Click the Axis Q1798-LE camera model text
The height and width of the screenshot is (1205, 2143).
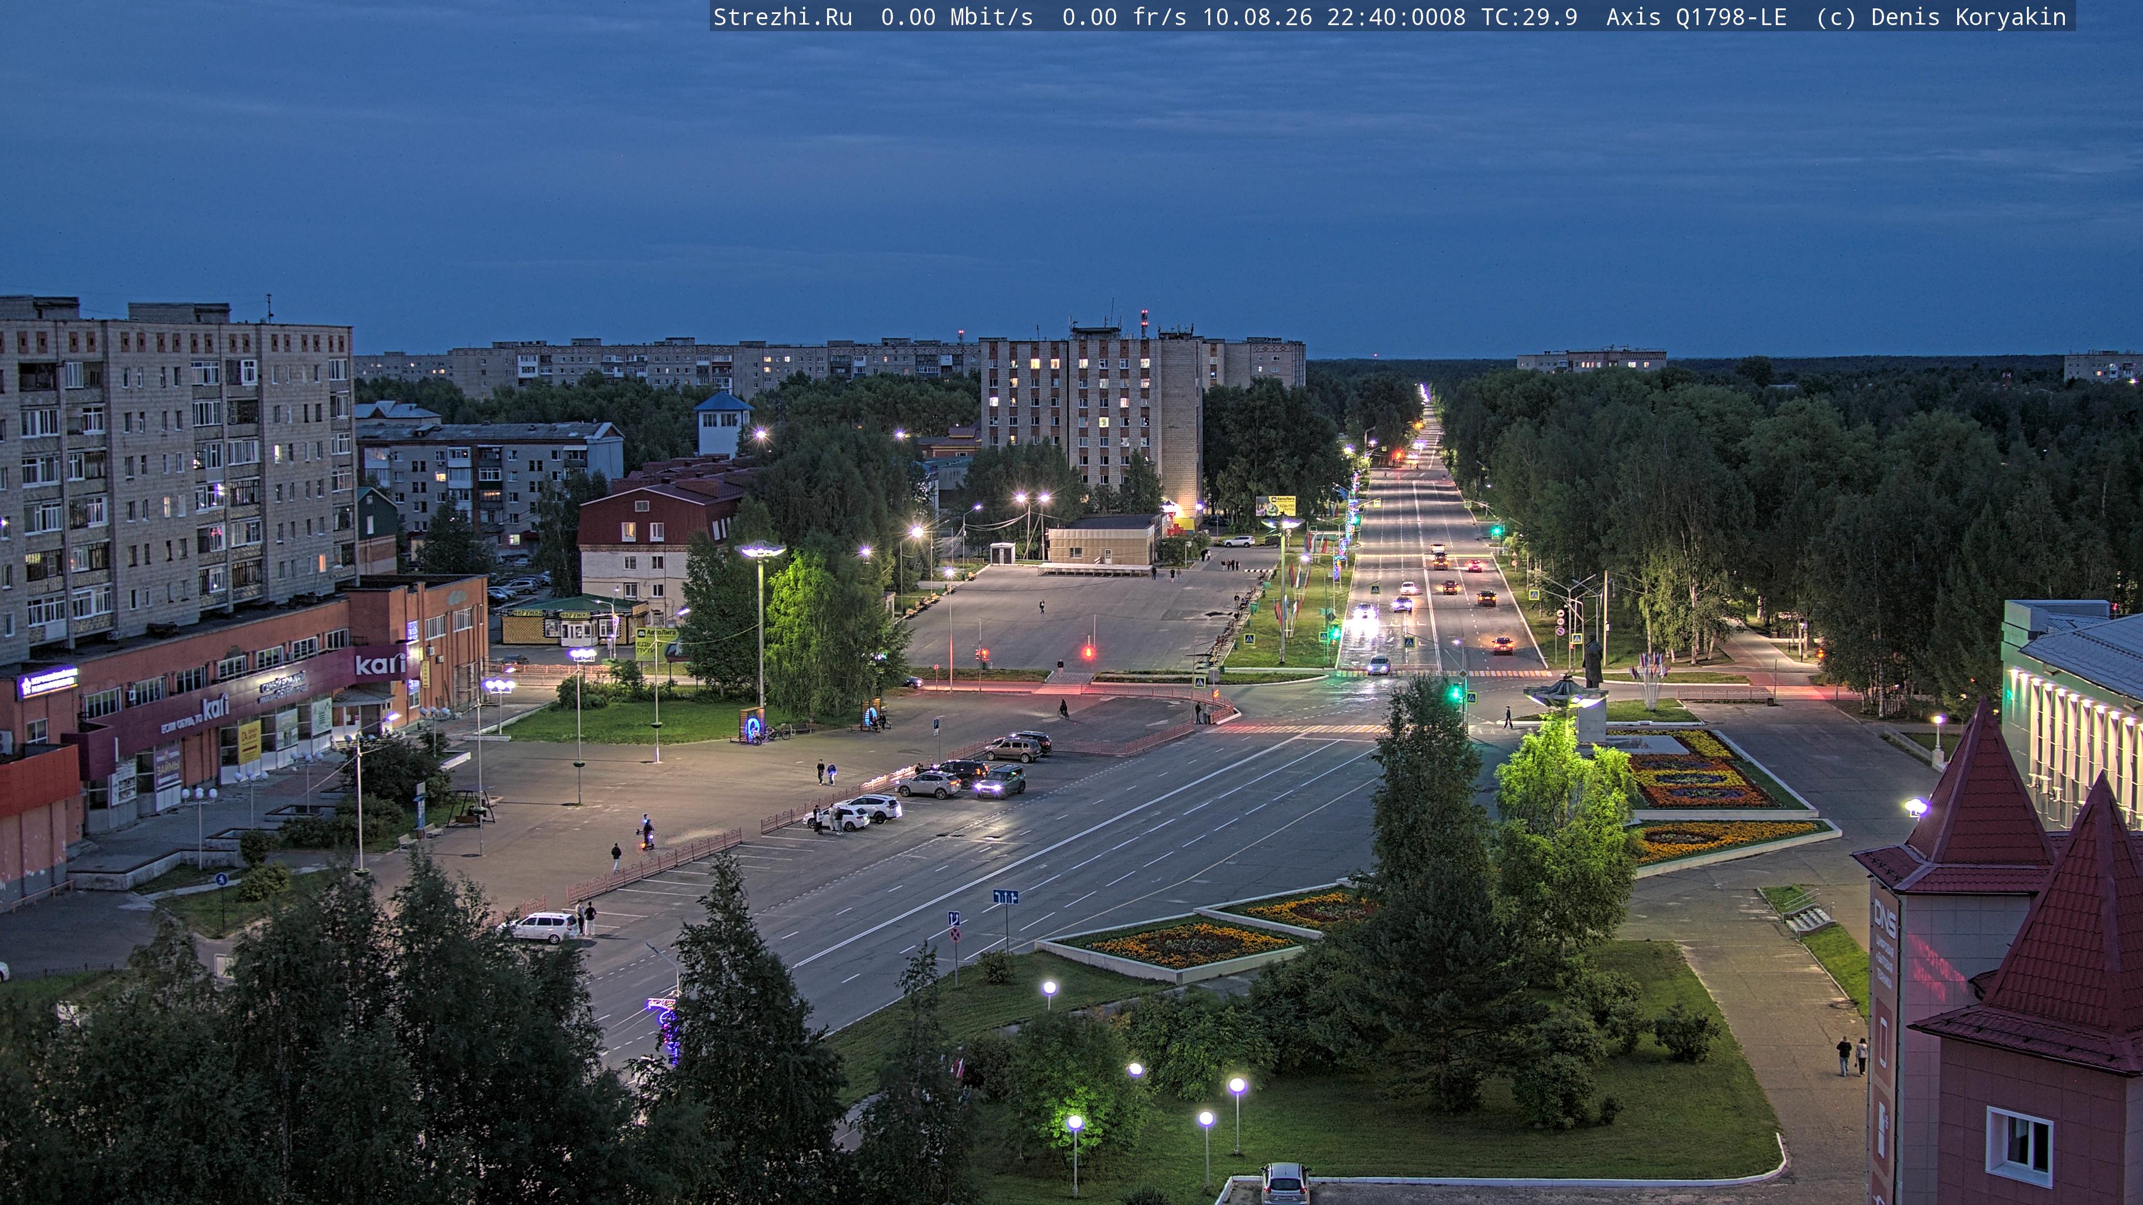(1697, 17)
